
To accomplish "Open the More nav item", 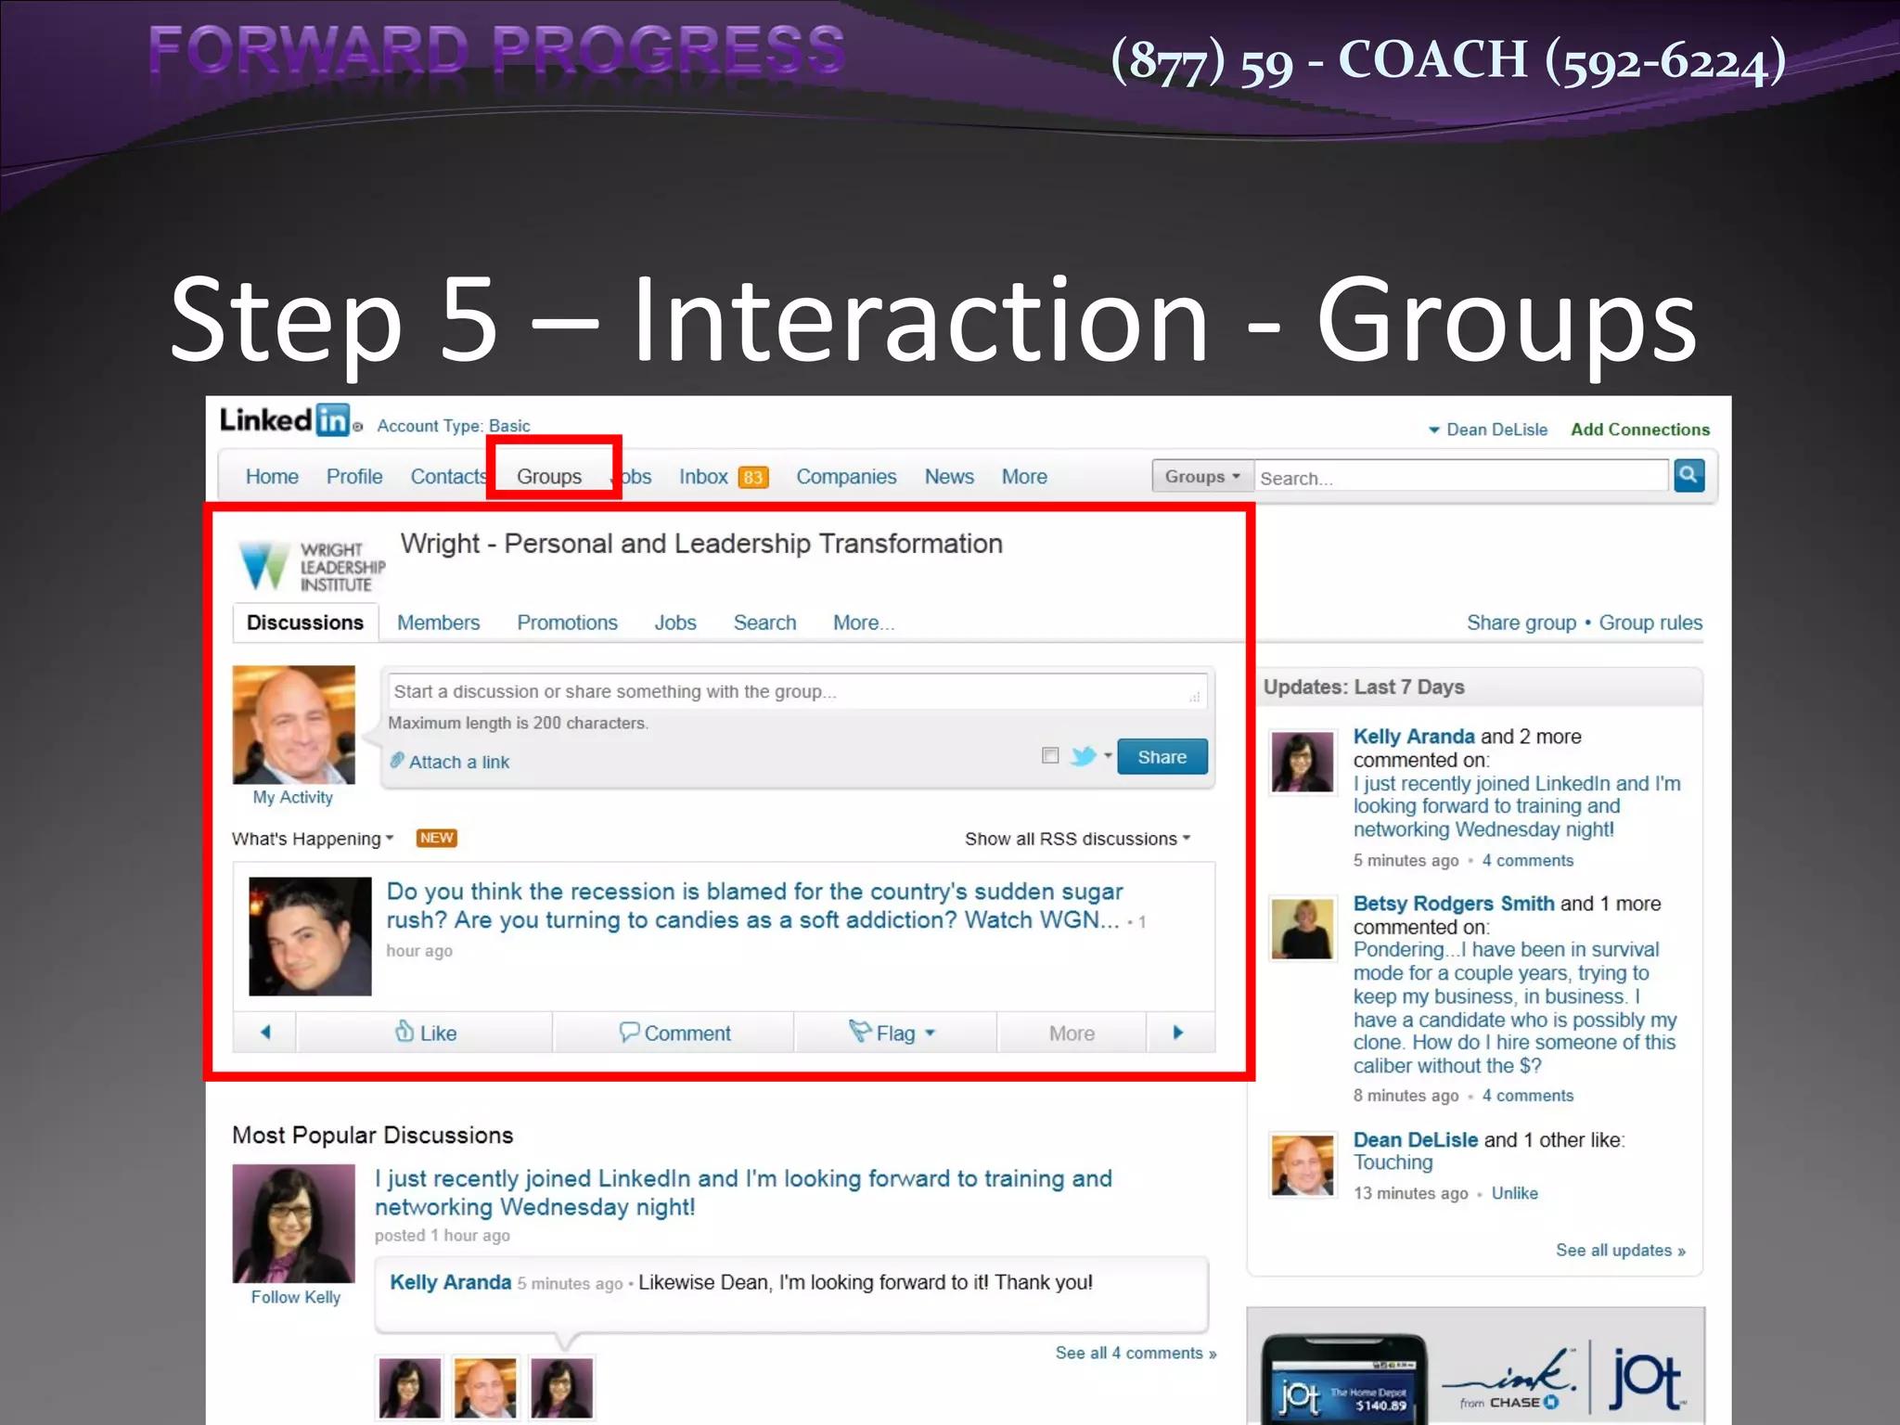I will point(1024,476).
